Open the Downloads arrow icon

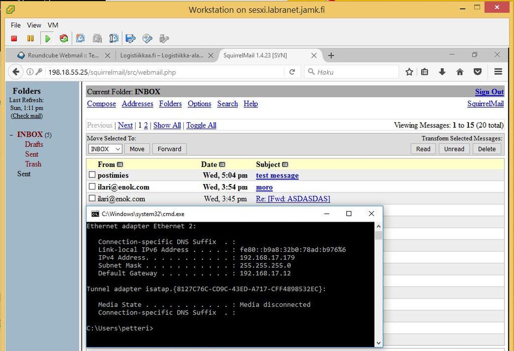(442, 72)
